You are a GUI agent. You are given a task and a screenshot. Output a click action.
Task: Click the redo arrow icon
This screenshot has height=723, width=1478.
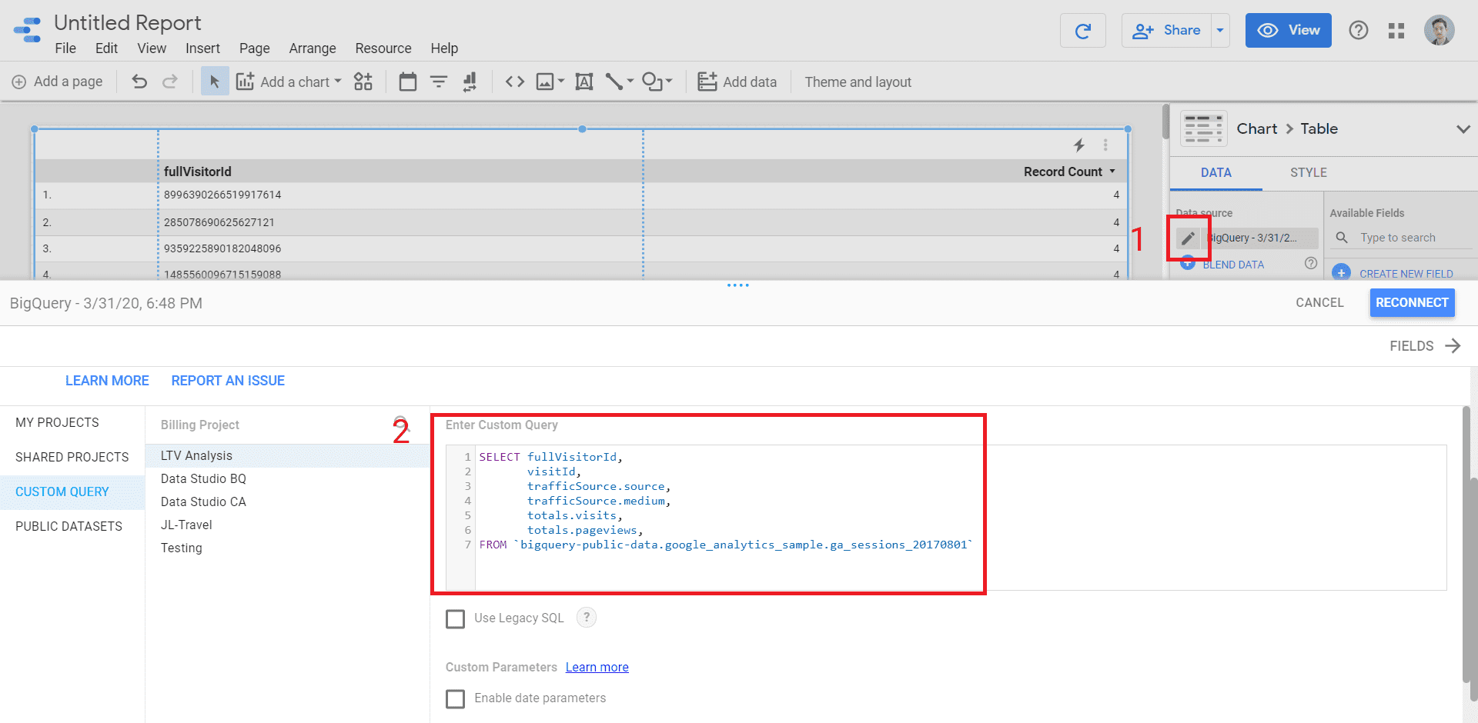pos(170,82)
